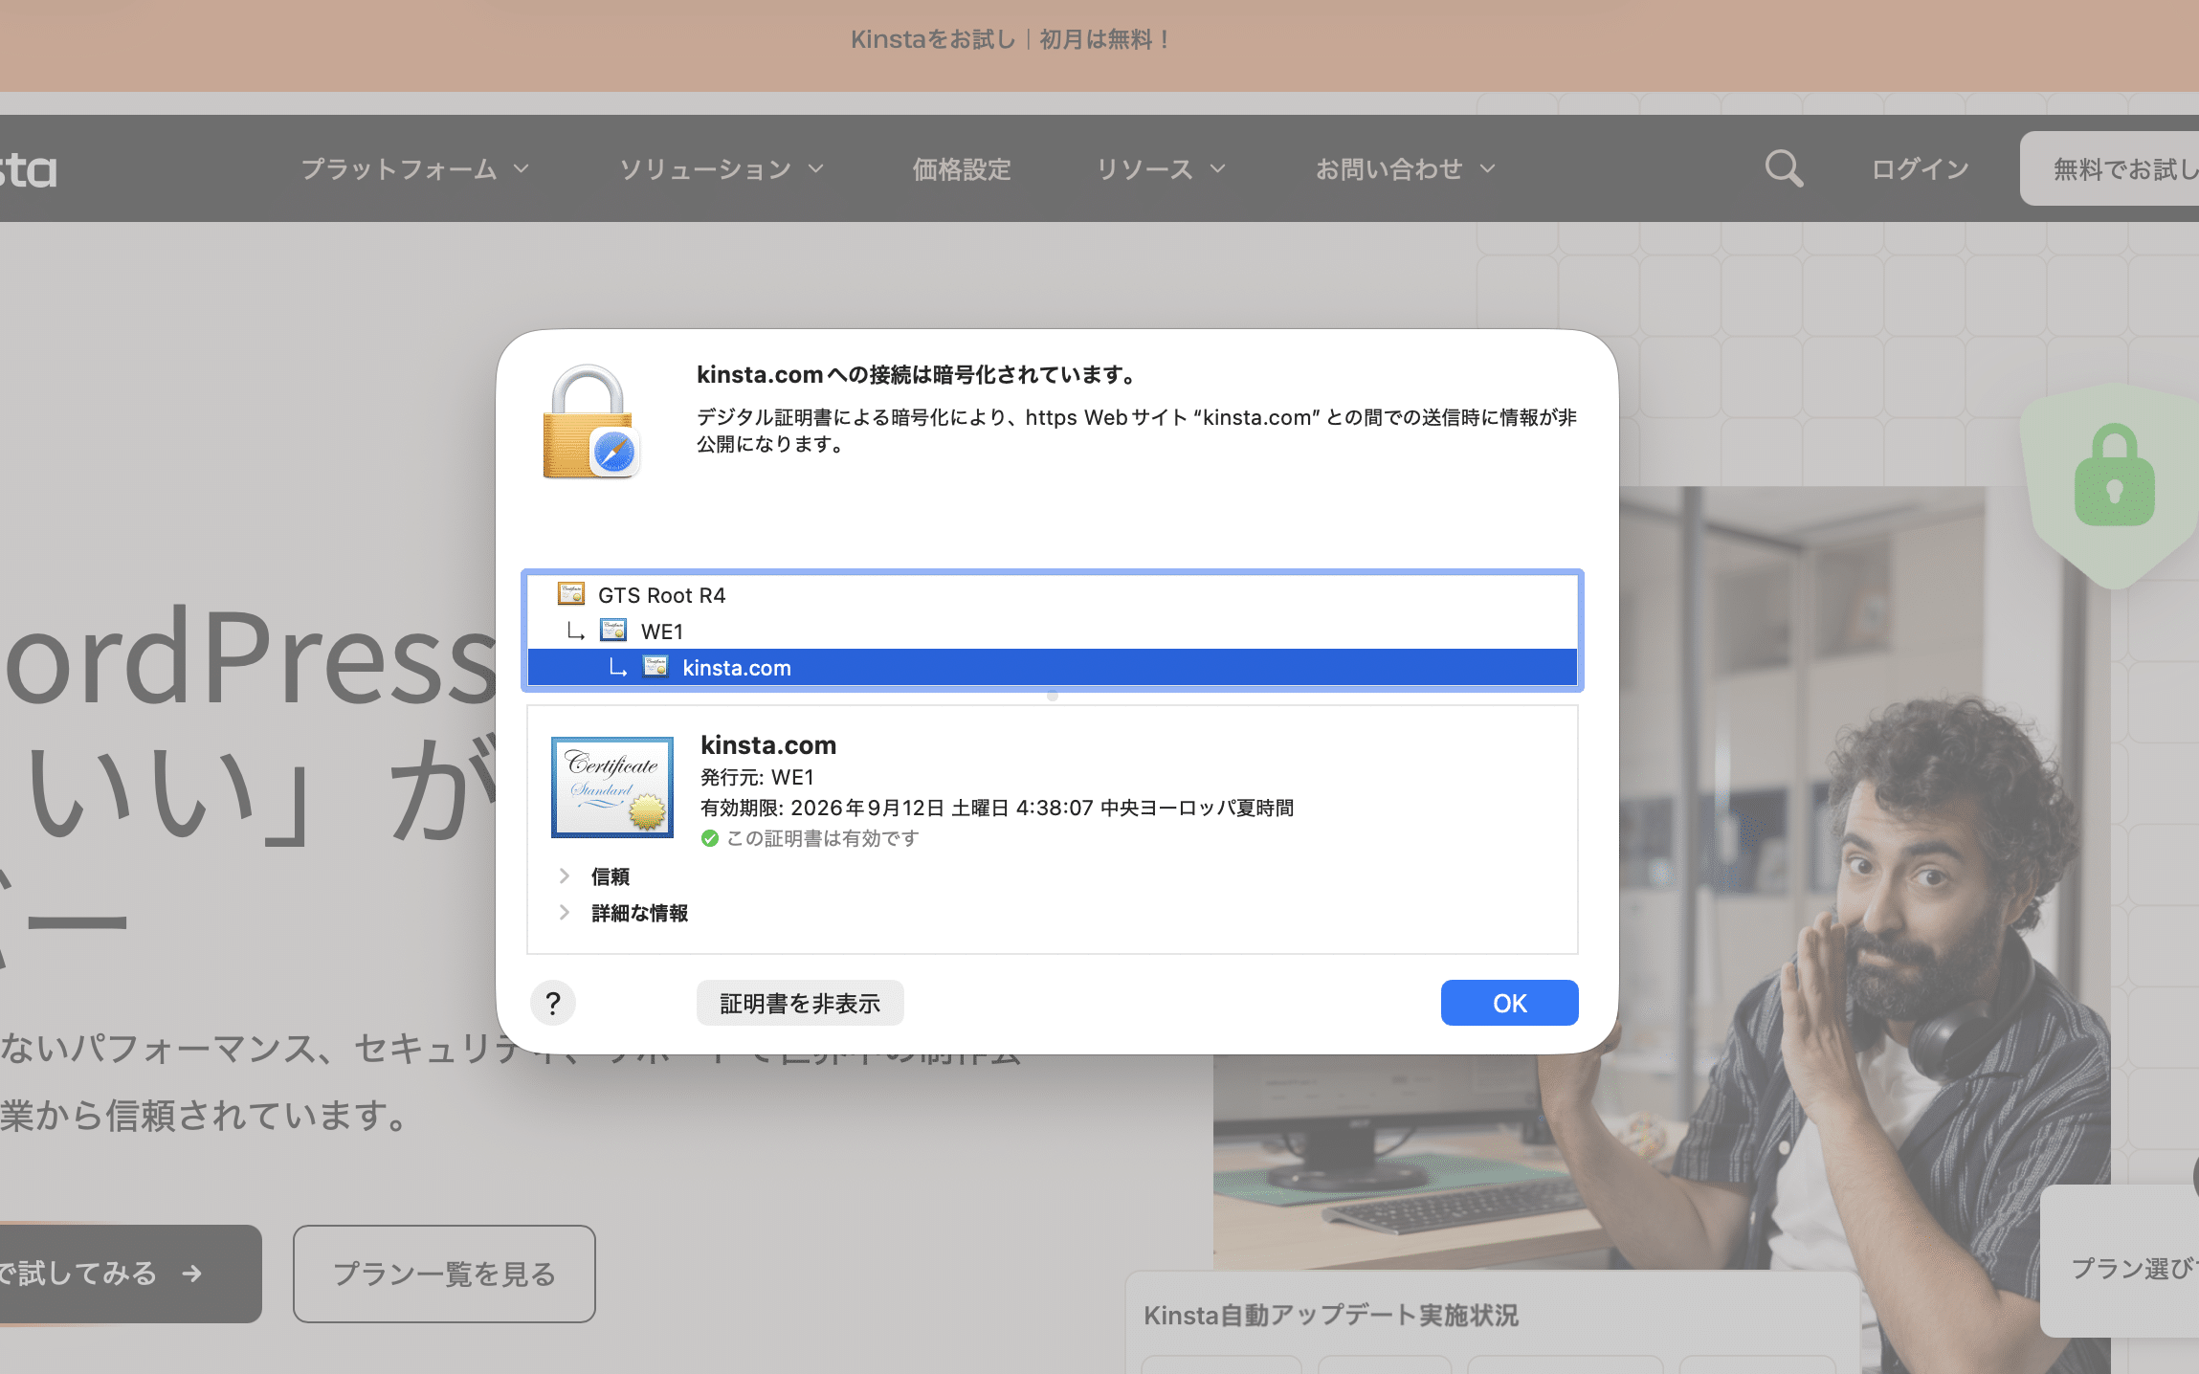Select kinsta.com row in certificate chain
Screen dimensions: 2199x1374
tap(1052, 668)
